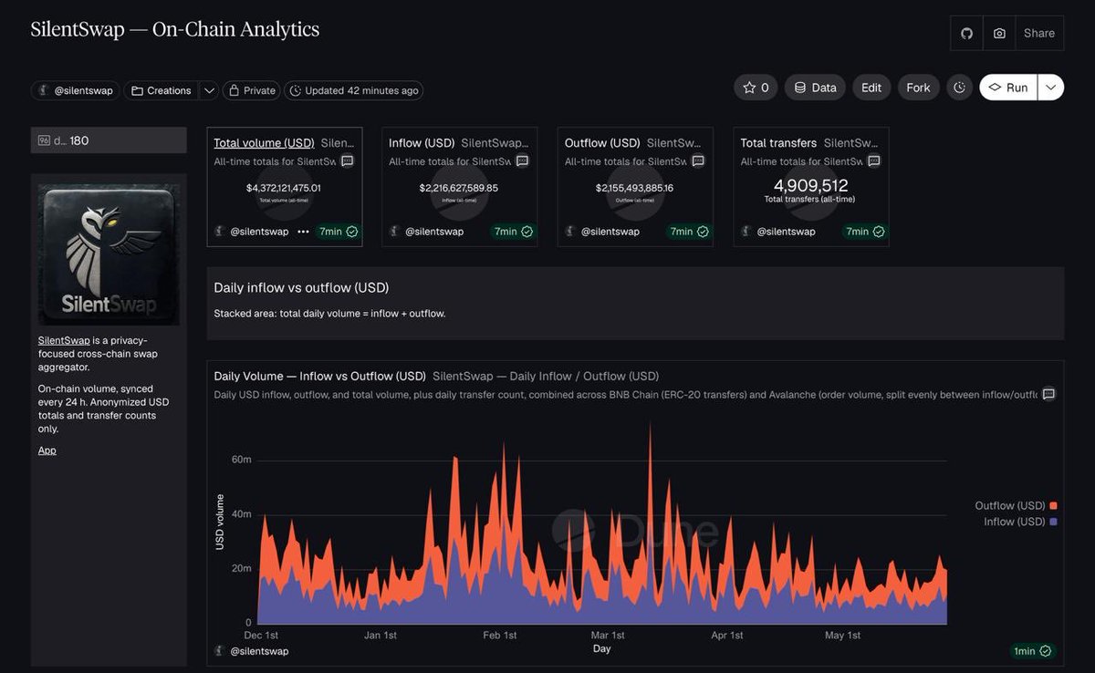Open the Inflow (USD) card title
This screenshot has width=1095, height=673.
[x=422, y=143]
